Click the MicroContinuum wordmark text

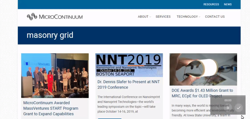(61, 17)
